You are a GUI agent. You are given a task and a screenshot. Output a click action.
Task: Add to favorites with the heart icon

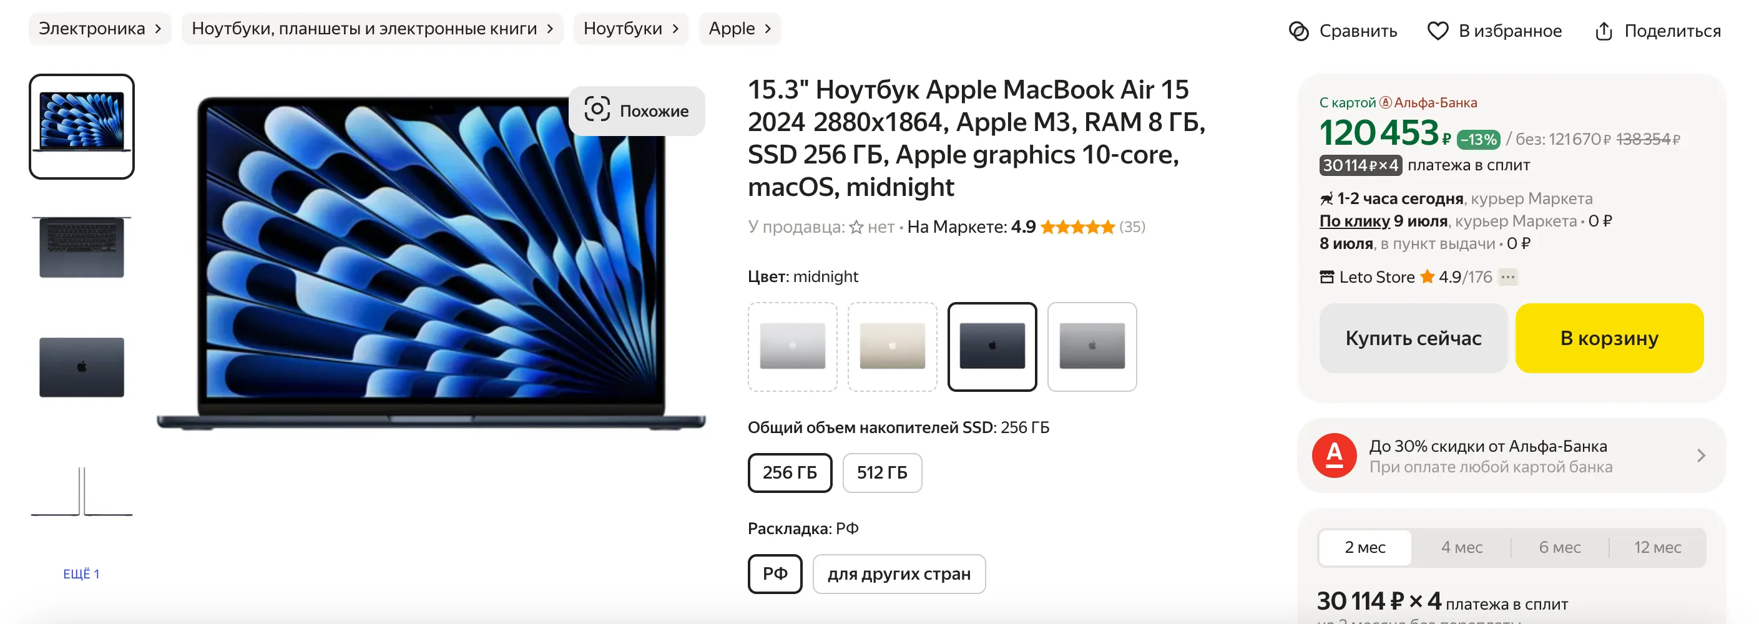pyautogui.click(x=1438, y=31)
